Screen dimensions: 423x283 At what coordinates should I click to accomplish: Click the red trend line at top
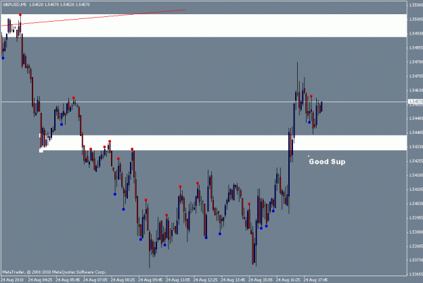coord(93,18)
